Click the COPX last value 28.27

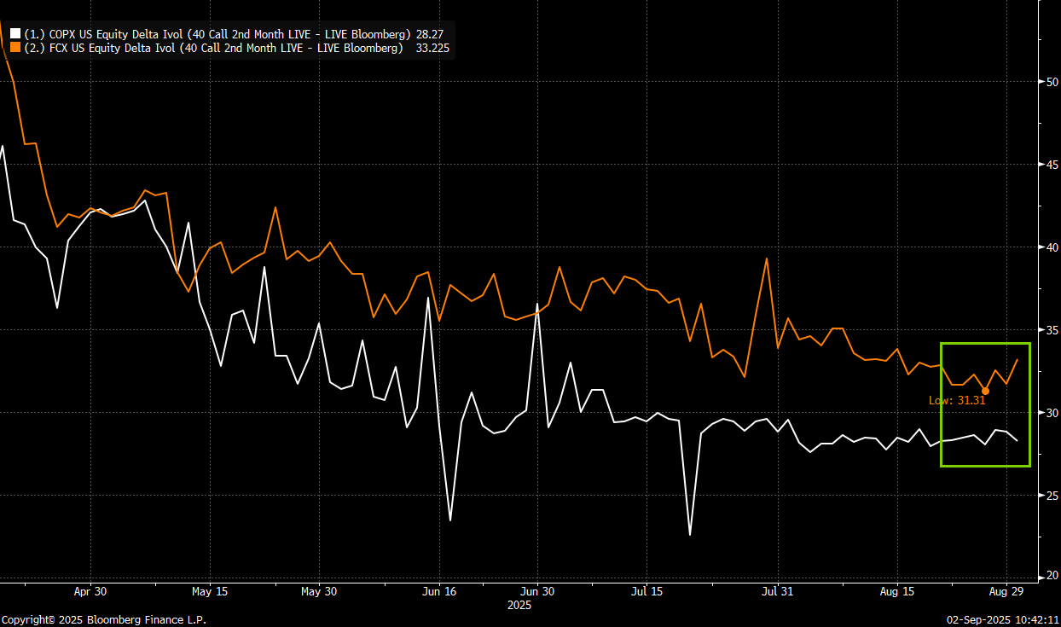tap(428, 34)
